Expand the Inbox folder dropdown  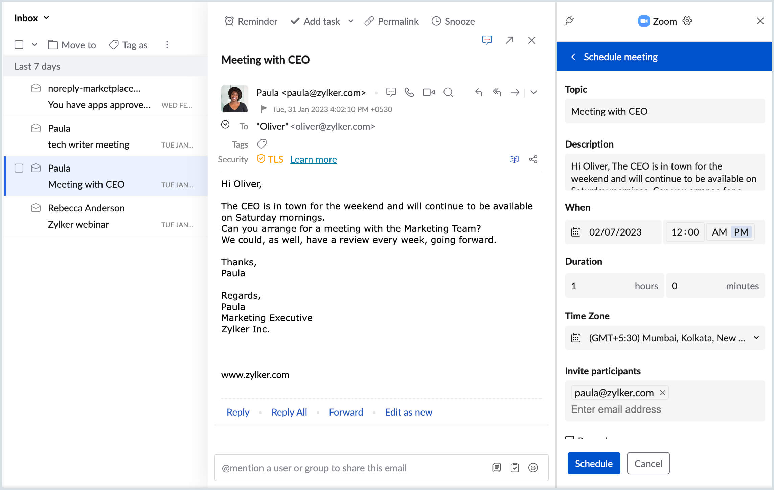pos(46,18)
